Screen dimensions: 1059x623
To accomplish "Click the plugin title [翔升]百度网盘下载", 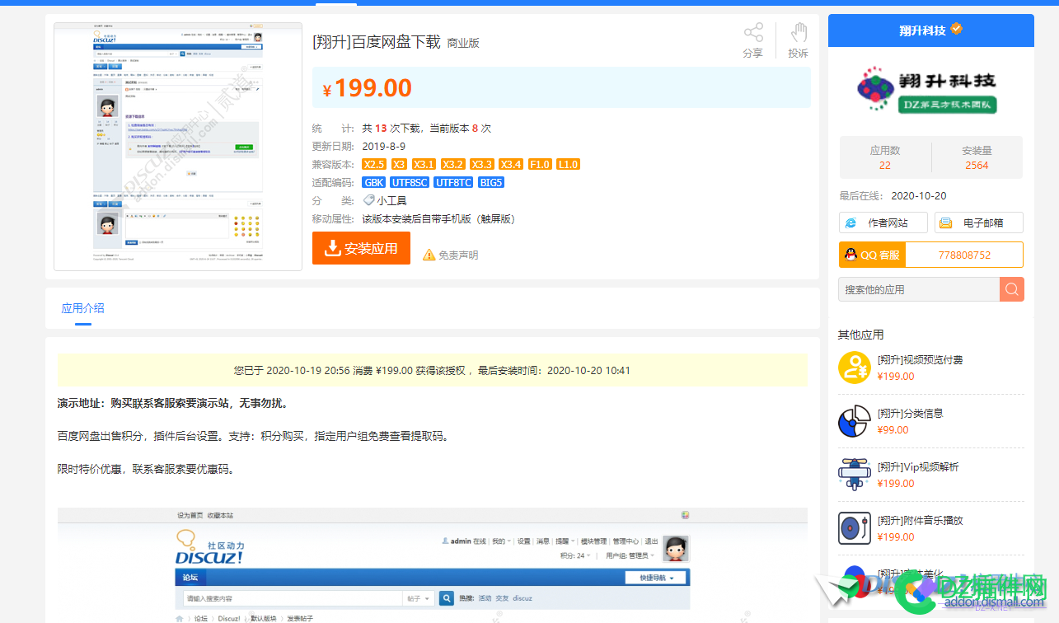I will [377, 41].
